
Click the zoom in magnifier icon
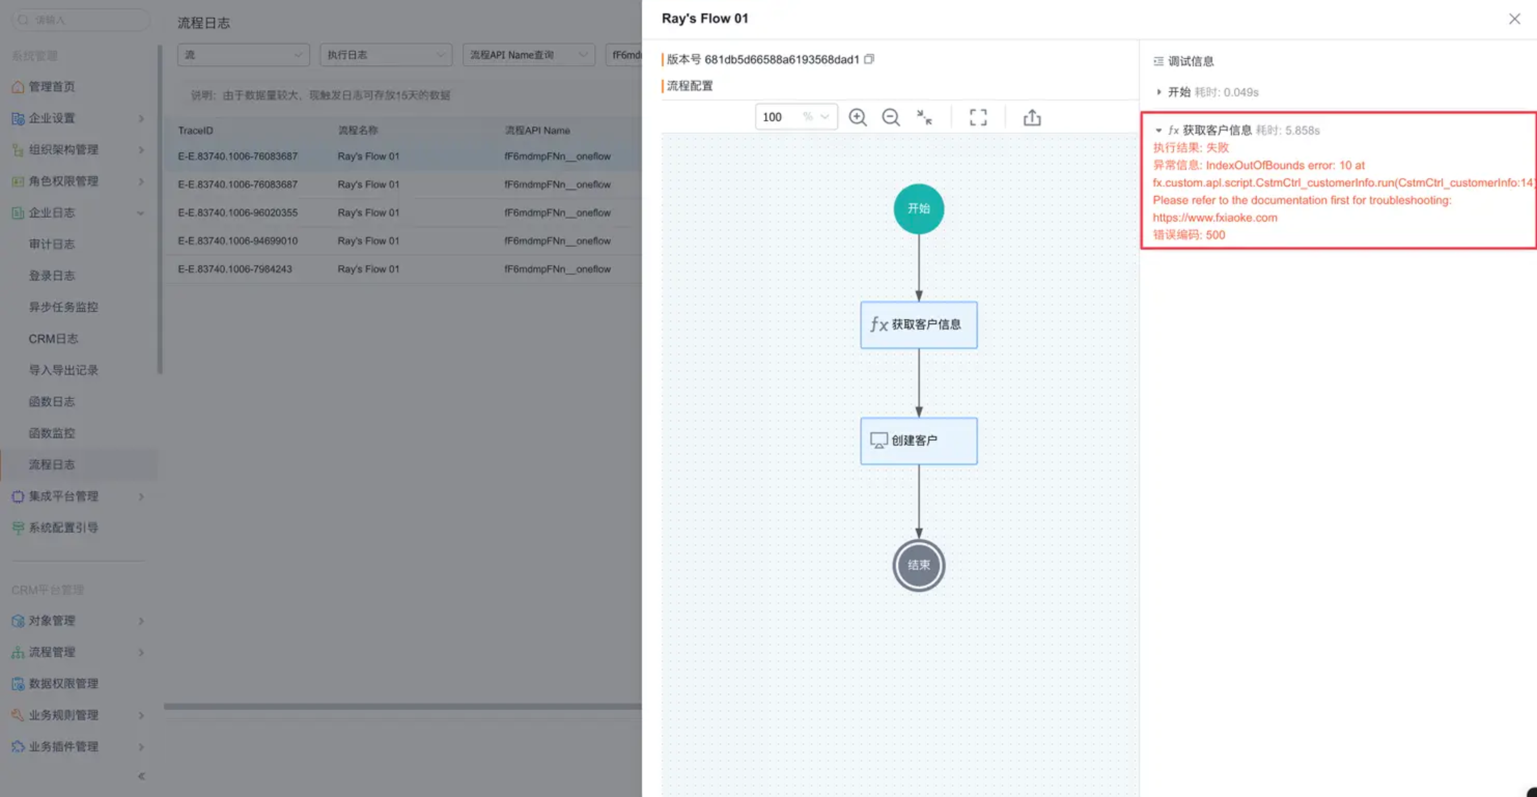click(857, 117)
